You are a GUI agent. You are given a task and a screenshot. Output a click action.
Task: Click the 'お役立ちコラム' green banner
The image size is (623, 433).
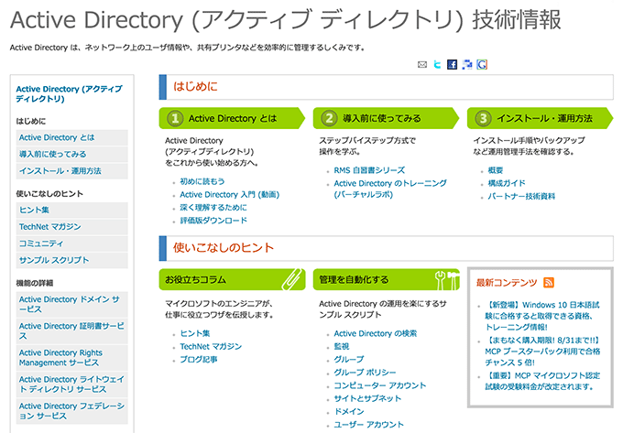(x=232, y=279)
